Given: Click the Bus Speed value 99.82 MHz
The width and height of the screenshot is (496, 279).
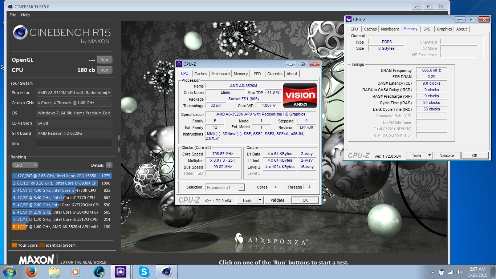Looking at the screenshot, I should [222, 167].
